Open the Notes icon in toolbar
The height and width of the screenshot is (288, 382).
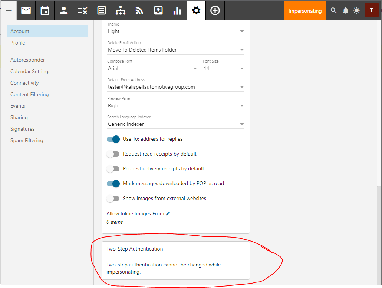[102, 10]
